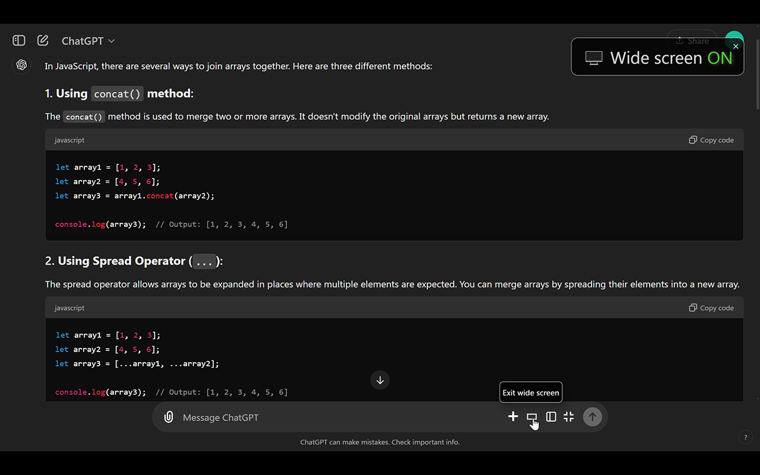Copy code from the concat() example

pos(711,140)
